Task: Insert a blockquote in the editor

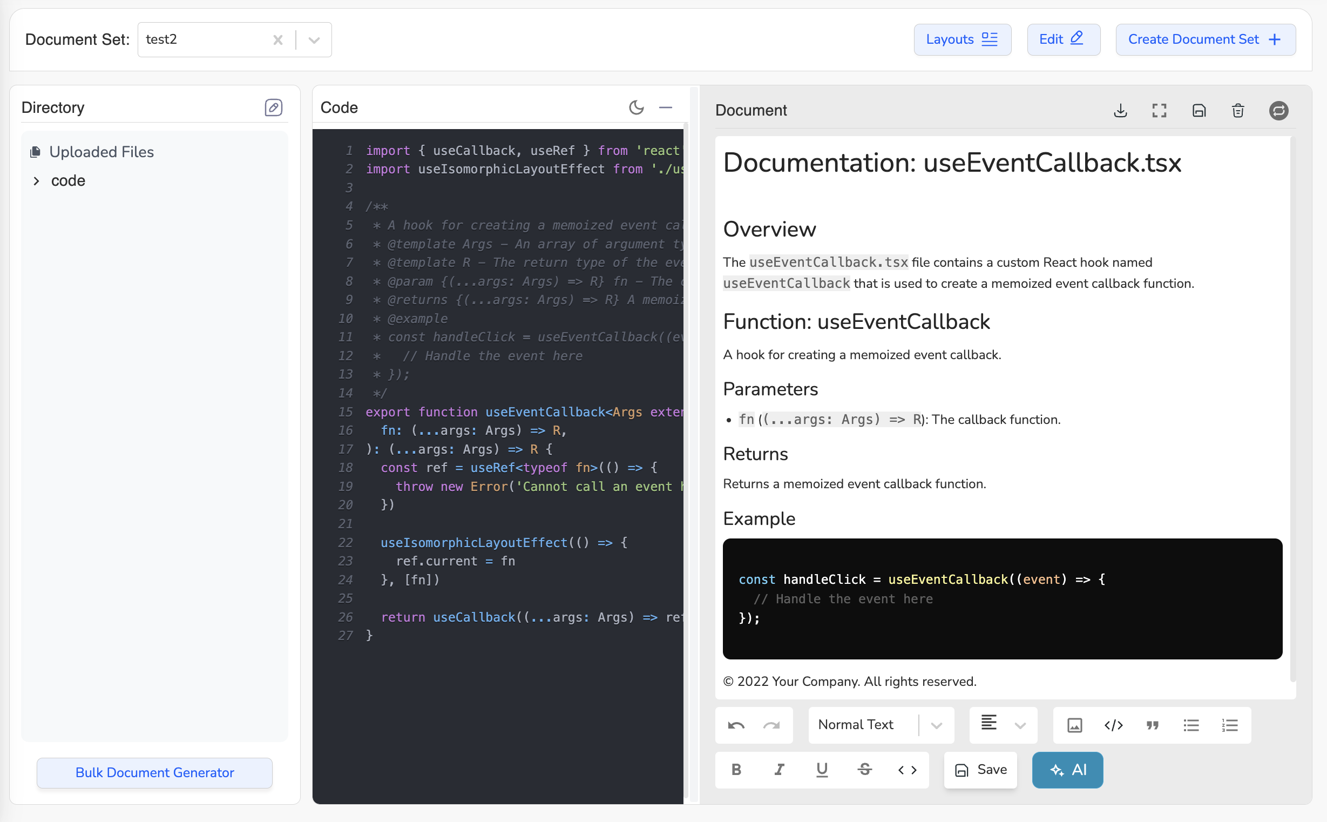Action: tap(1153, 725)
